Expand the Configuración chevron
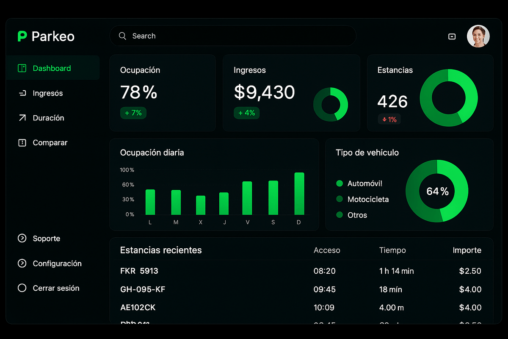Screen dimensions: 508x339 pyautogui.click(x=21, y=263)
